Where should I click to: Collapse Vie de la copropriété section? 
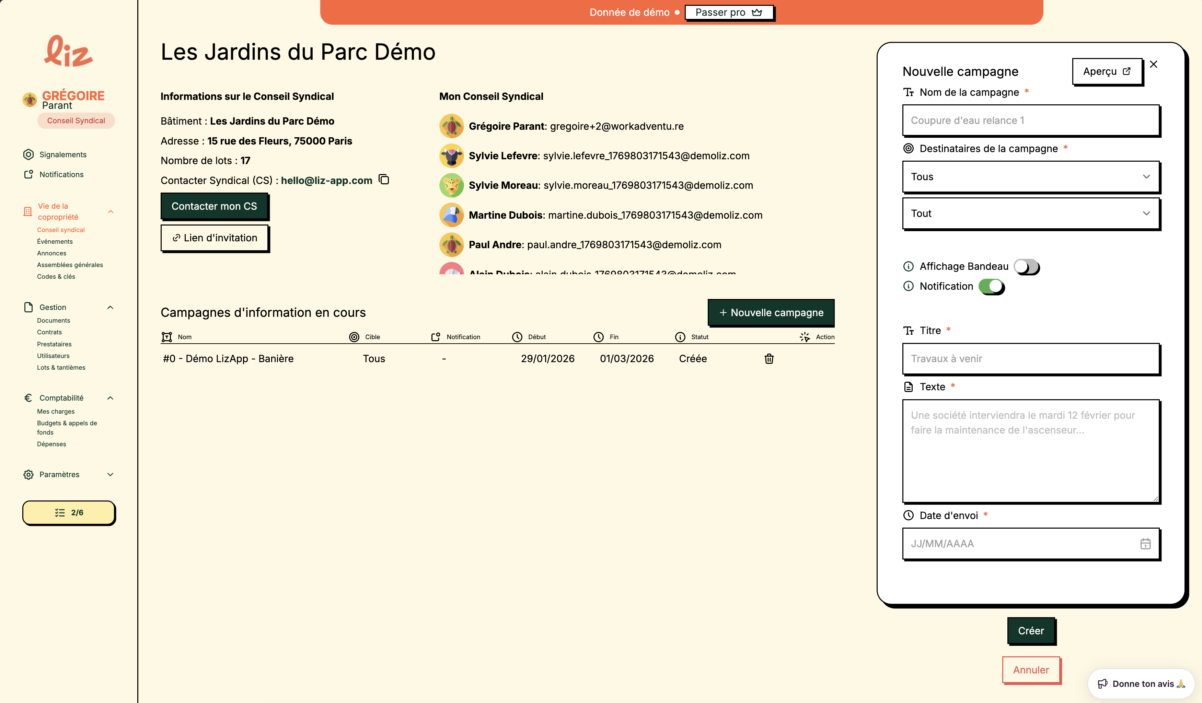[111, 211]
